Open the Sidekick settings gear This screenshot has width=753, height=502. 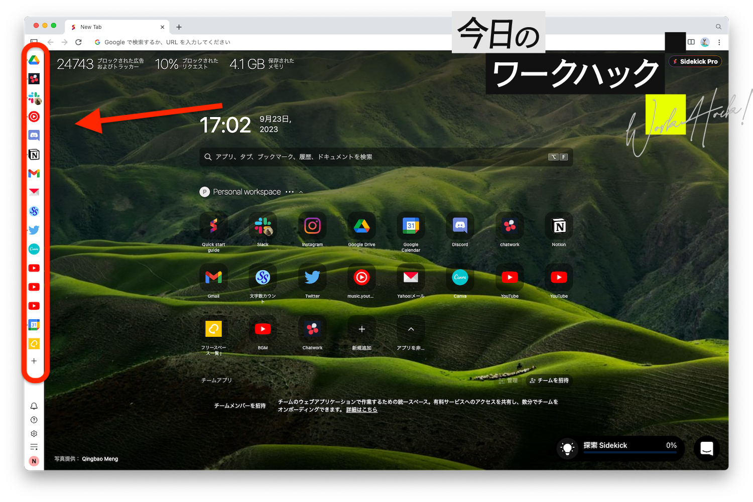tap(34, 433)
